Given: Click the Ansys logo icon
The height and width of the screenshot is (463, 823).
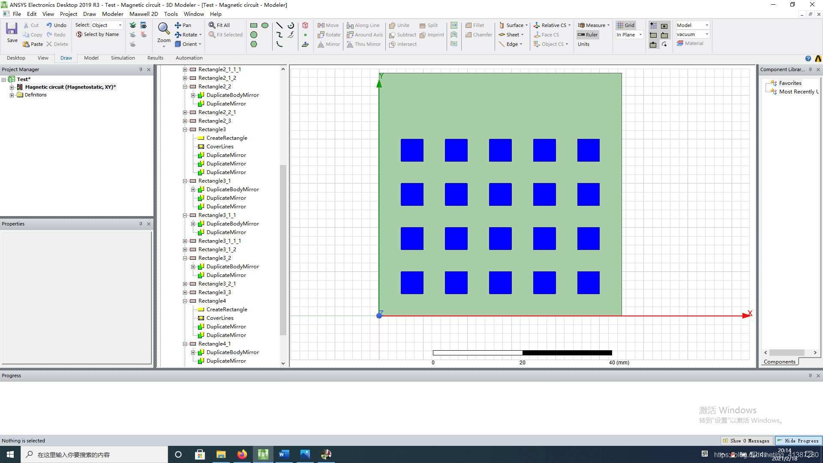Looking at the screenshot, I should coord(818,59).
